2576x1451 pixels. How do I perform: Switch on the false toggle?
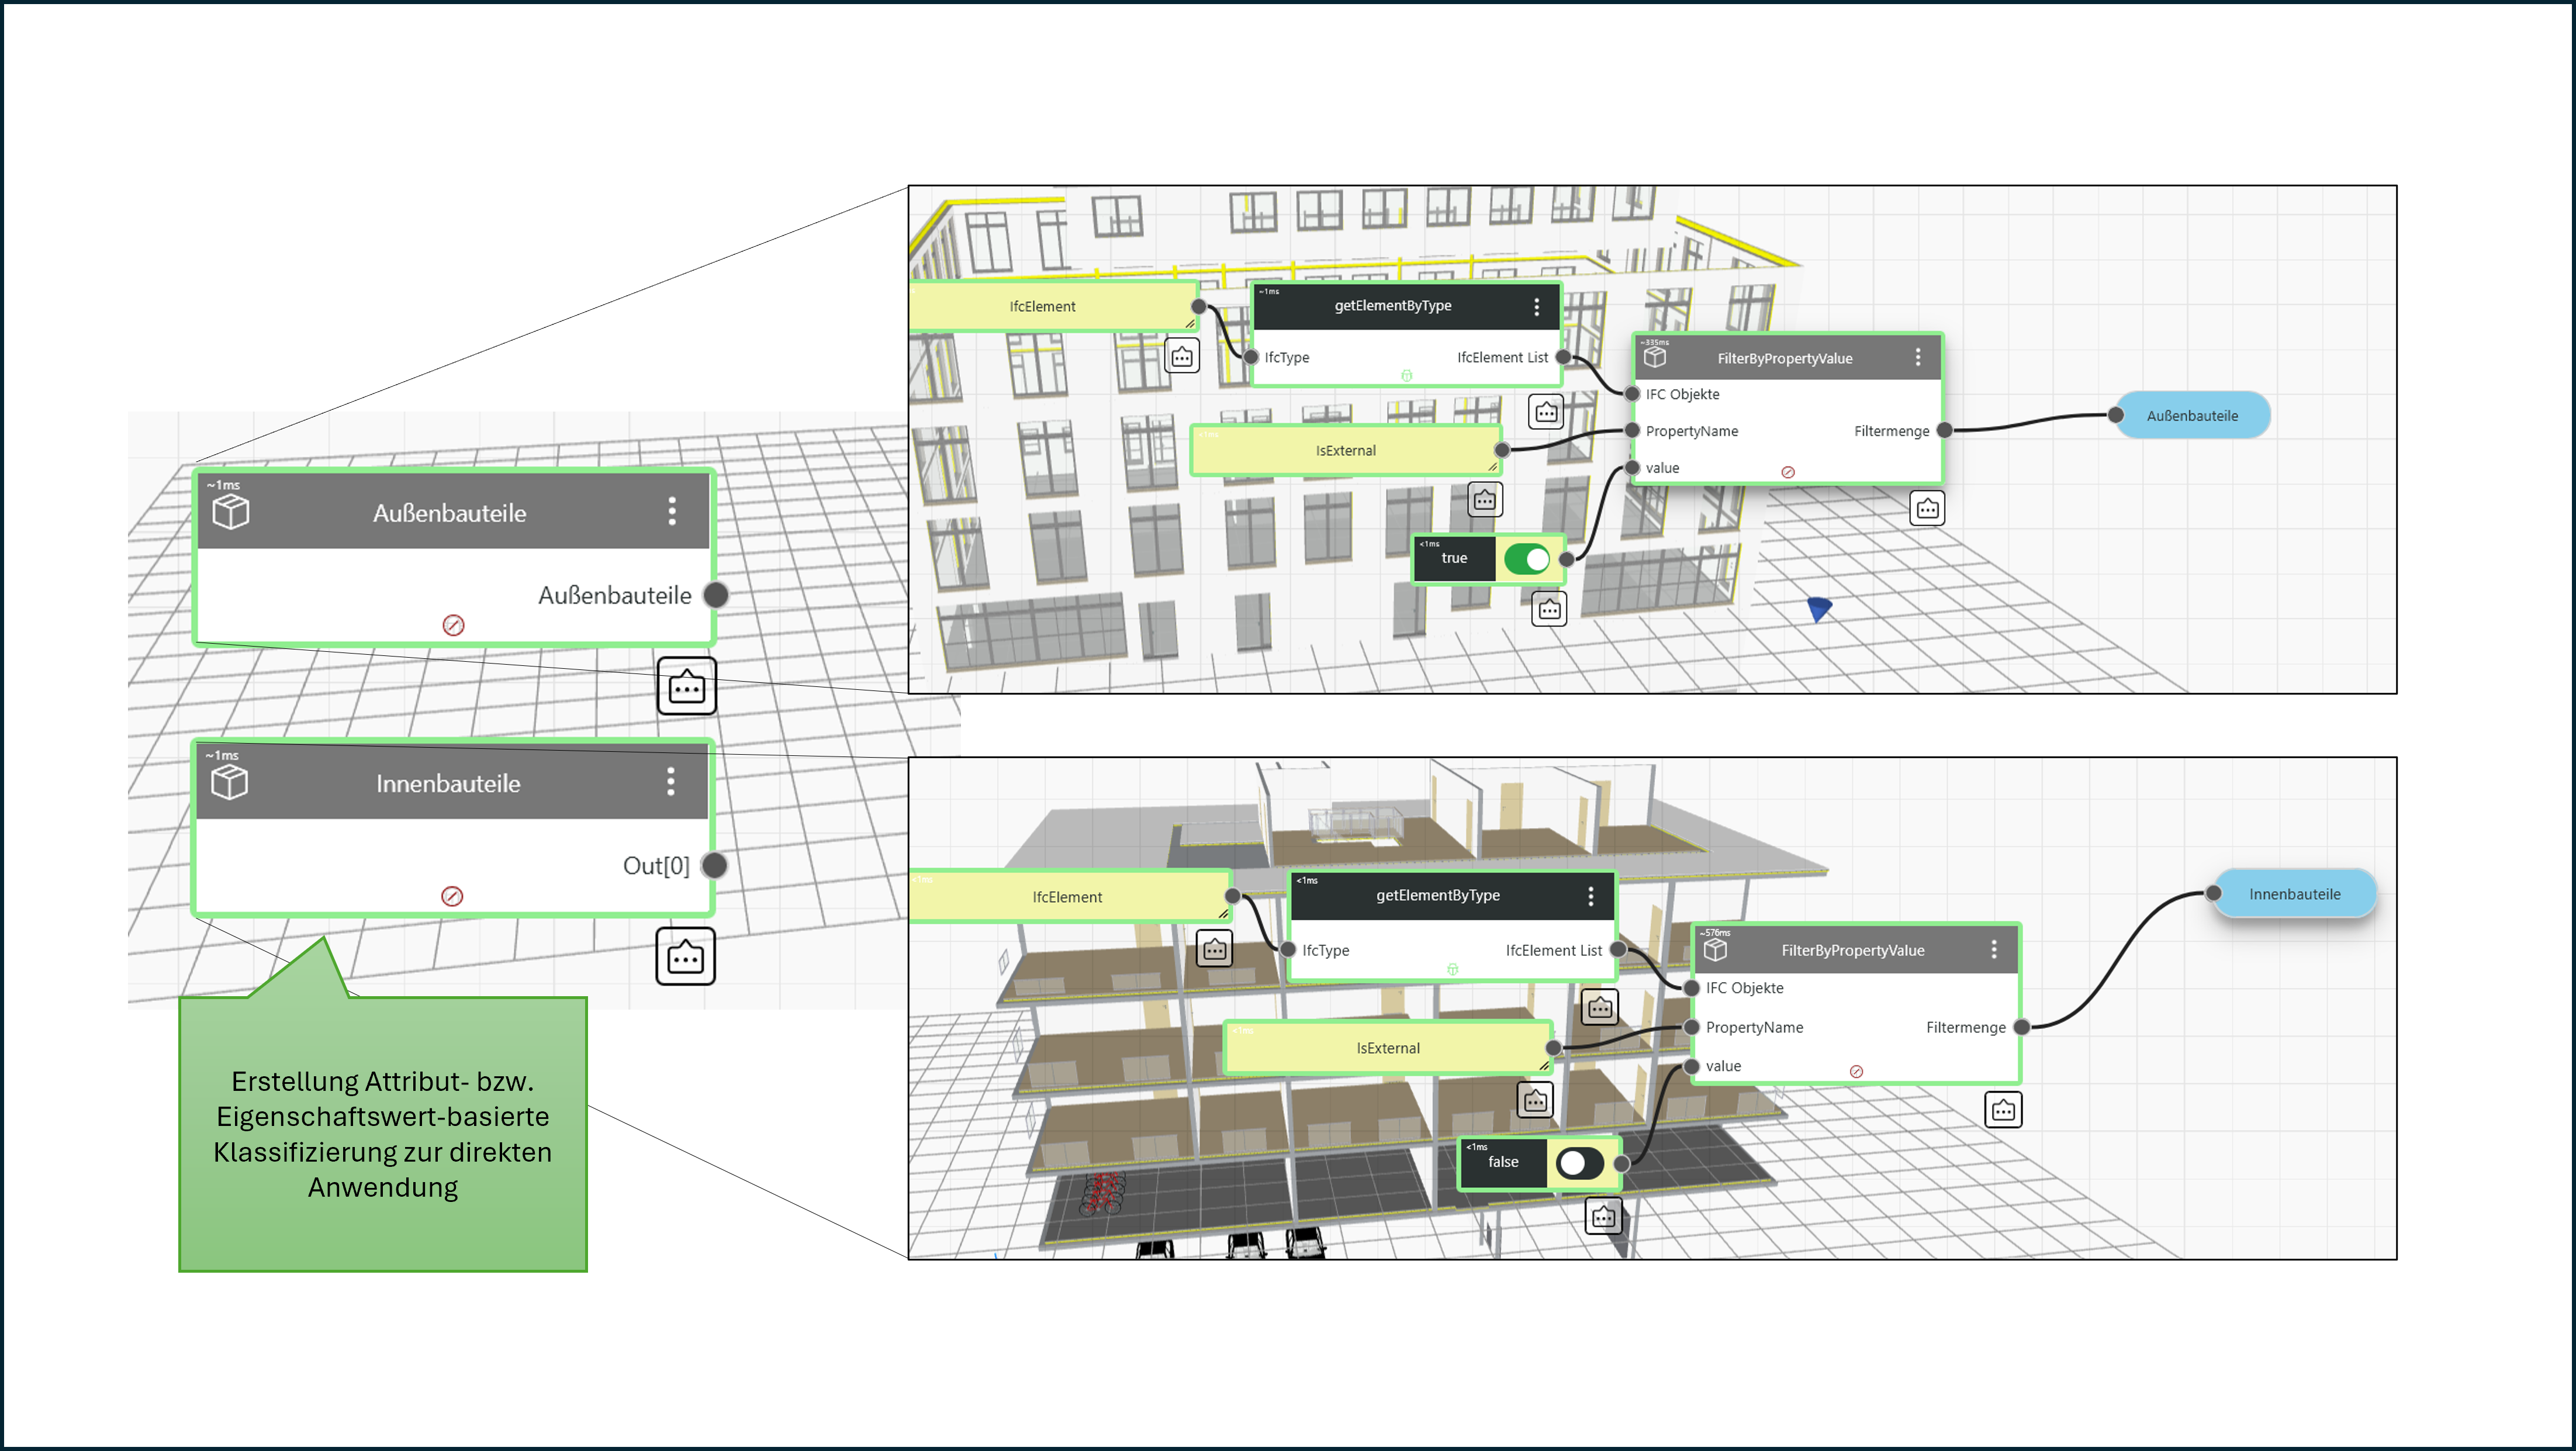(x=1580, y=1163)
